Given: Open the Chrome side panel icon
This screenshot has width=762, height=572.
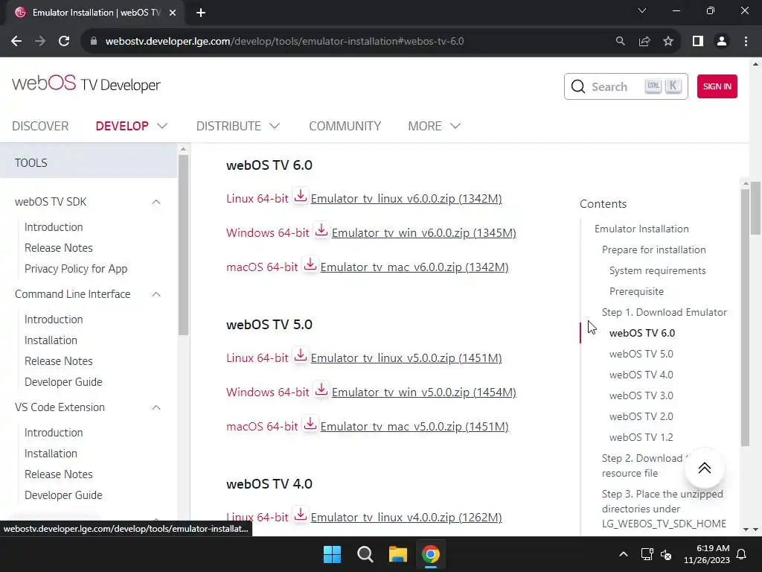Looking at the screenshot, I should tap(698, 42).
